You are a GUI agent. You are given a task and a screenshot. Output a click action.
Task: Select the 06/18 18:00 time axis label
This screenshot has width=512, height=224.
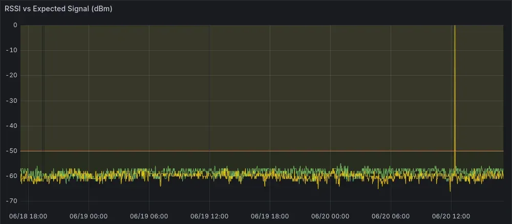click(x=28, y=216)
